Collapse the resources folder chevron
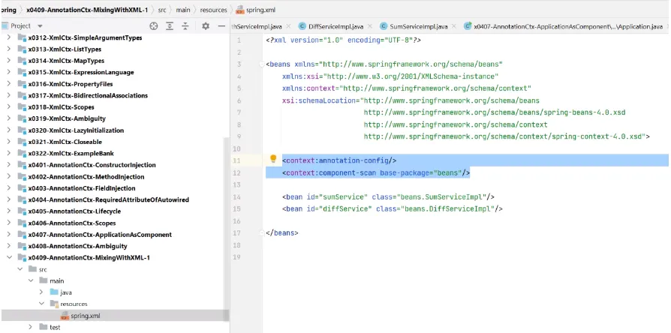The width and height of the screenshot is (671, 333). pyautogui.click(x=41, y=304)
